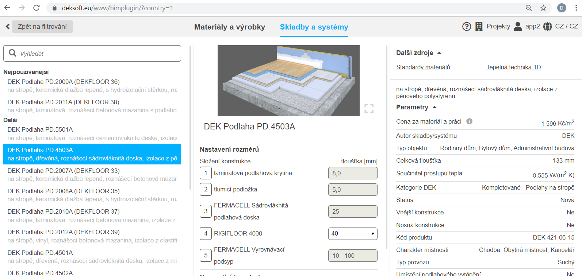The image size is (582, 276).
Task: Expand floor image to fullscreen
Action: 369,108
